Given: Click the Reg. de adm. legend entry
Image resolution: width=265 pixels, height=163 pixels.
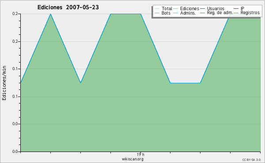Looking at the screenshot, I should coord(216,13).
